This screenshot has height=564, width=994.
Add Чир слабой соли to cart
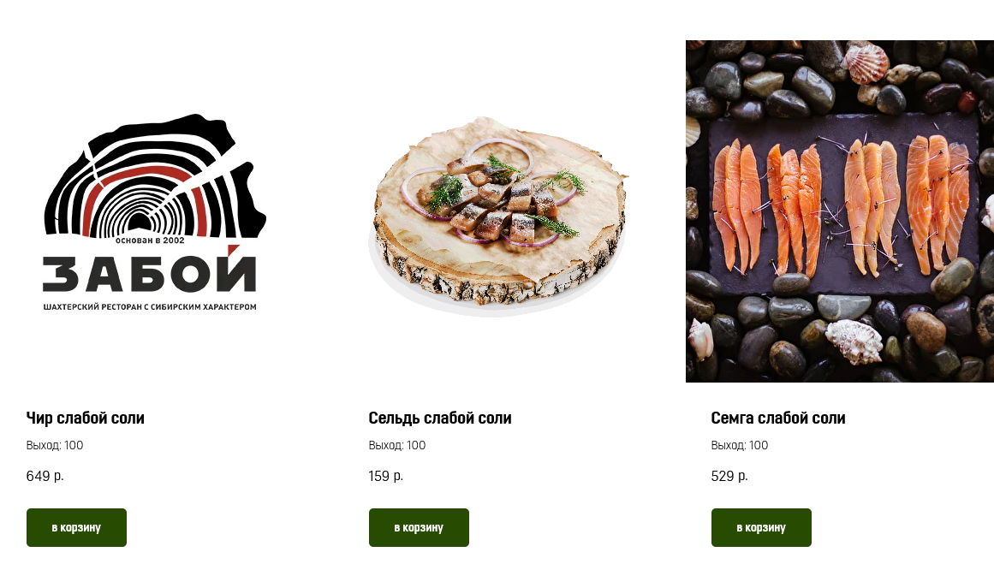76,527
